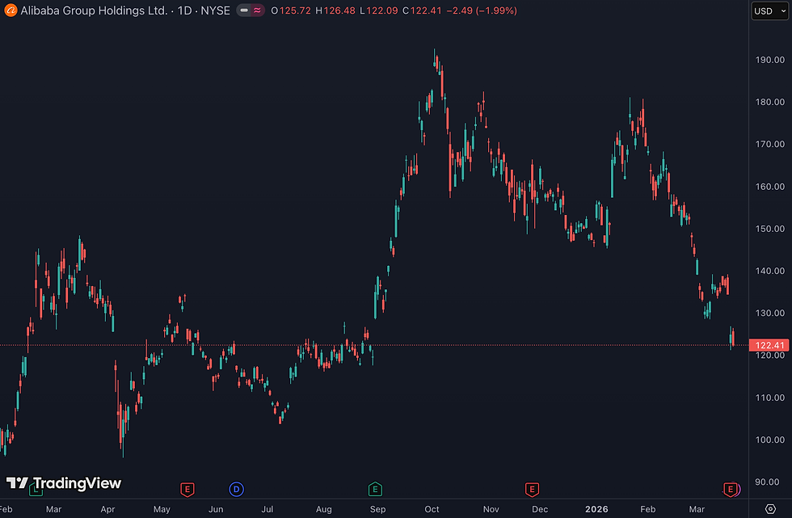Image resolution: width=792 pixels, height=518 pixels.
Task: Click 130.00 on the price scale
Action: coord(769,313)
